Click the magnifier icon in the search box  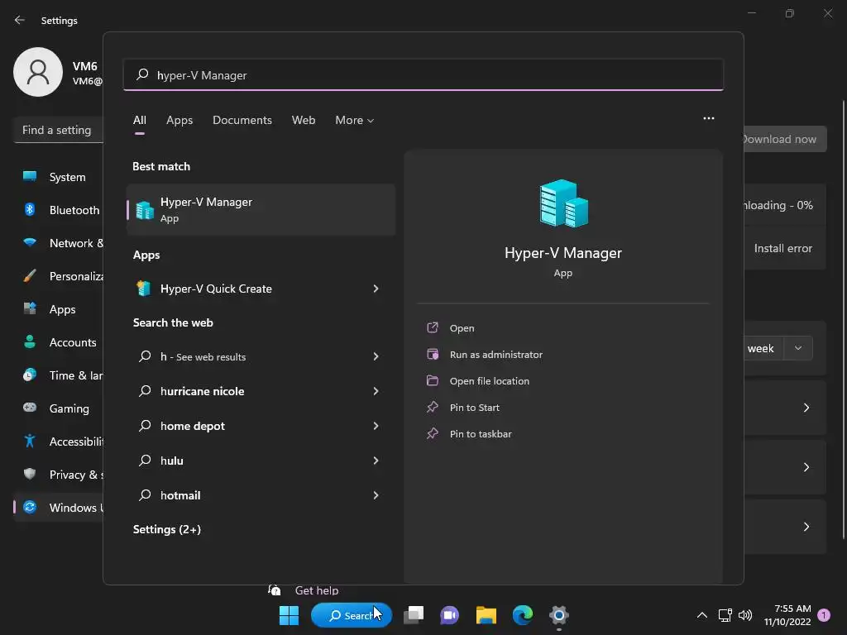point(142,74)
